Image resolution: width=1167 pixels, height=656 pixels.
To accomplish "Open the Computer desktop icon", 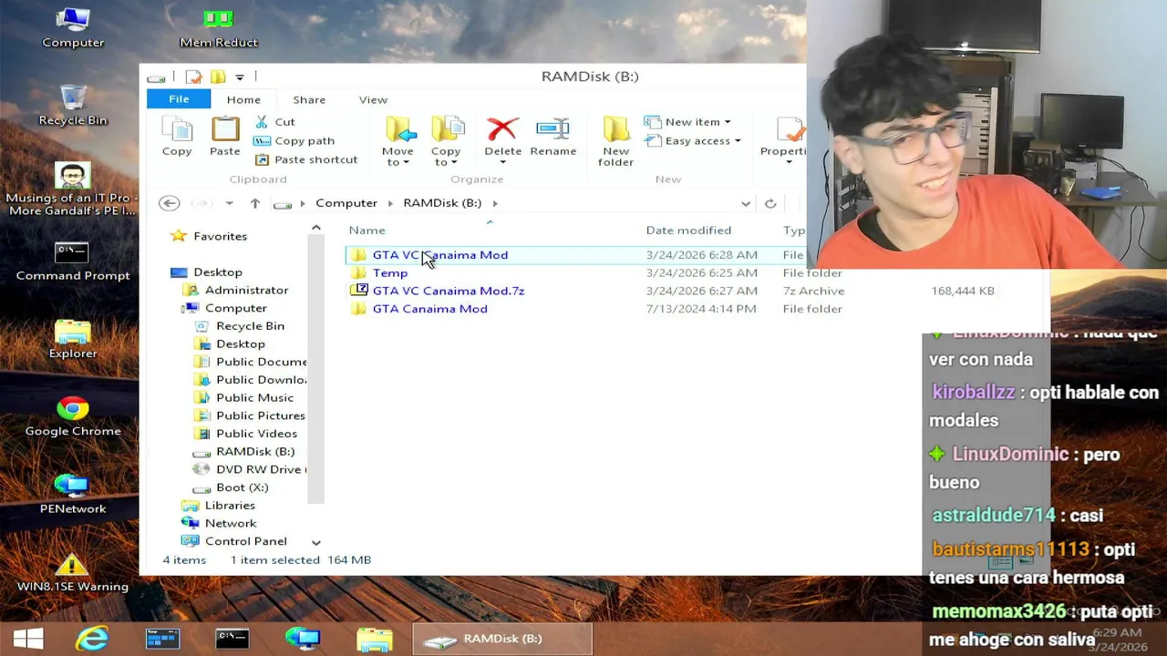I will (x=73, y=27).
